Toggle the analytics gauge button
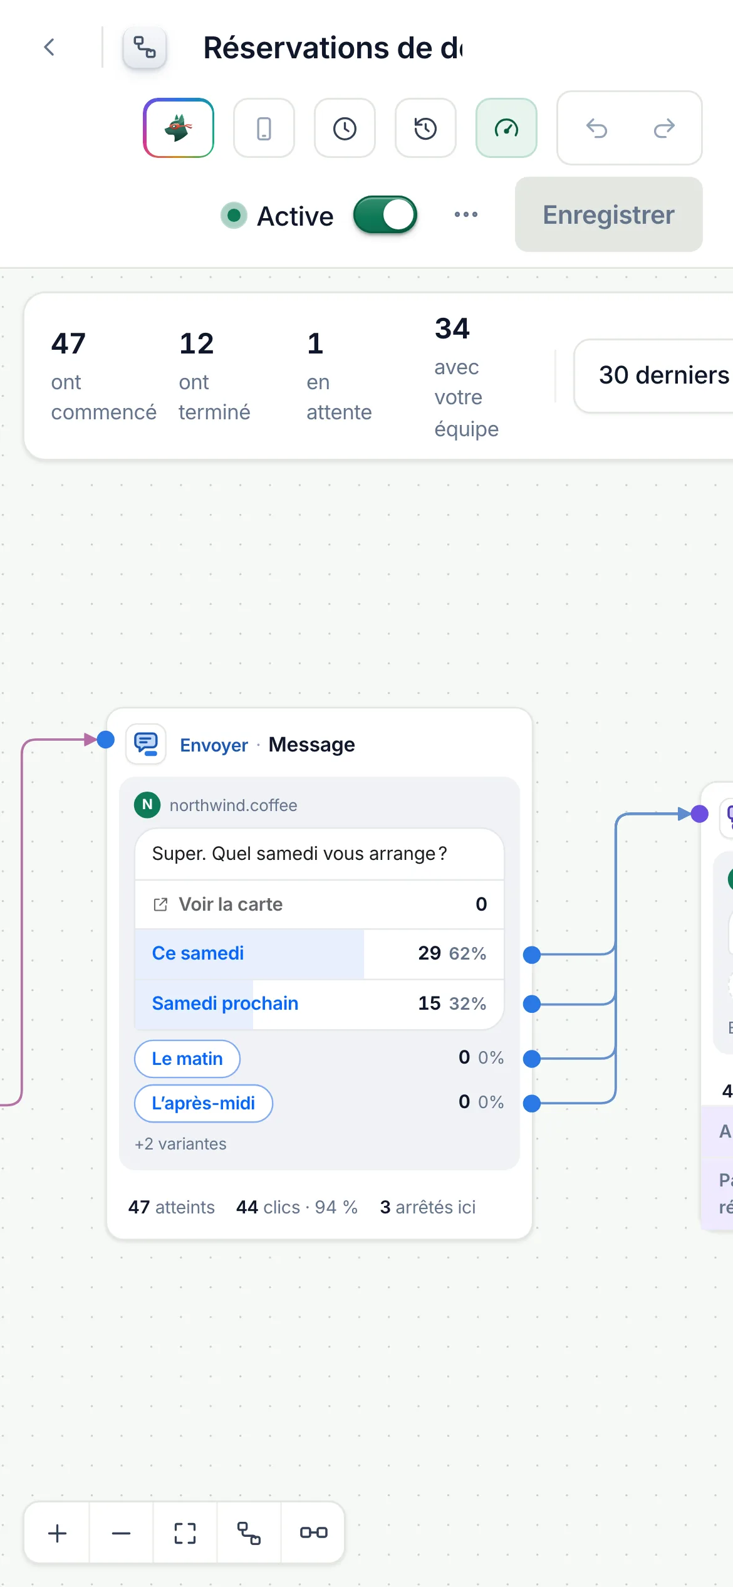This screenshot has width=733, height=1587. [506, 128]
